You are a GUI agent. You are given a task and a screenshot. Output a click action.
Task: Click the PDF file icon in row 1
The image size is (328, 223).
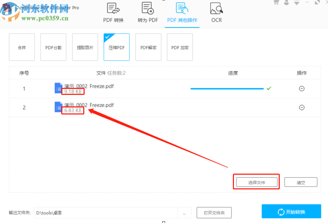tap(58, 88)
